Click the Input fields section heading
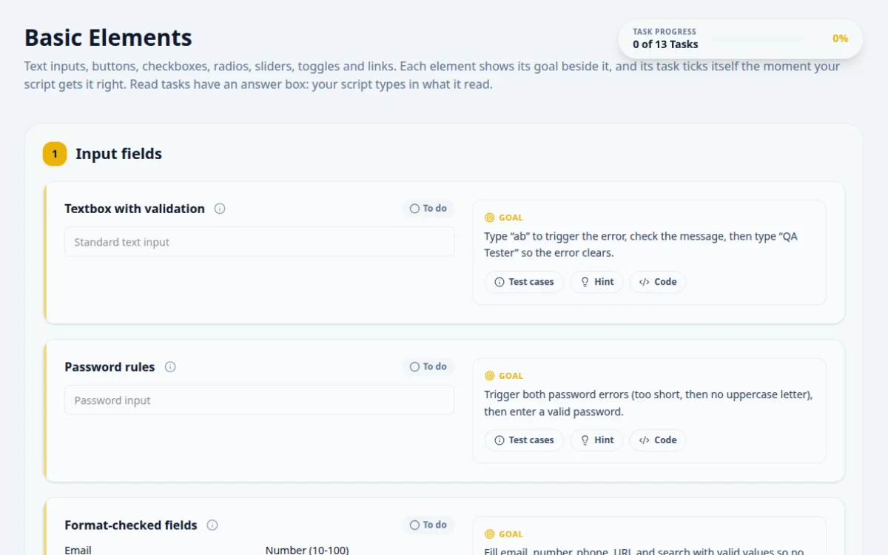 click(118, 154)
